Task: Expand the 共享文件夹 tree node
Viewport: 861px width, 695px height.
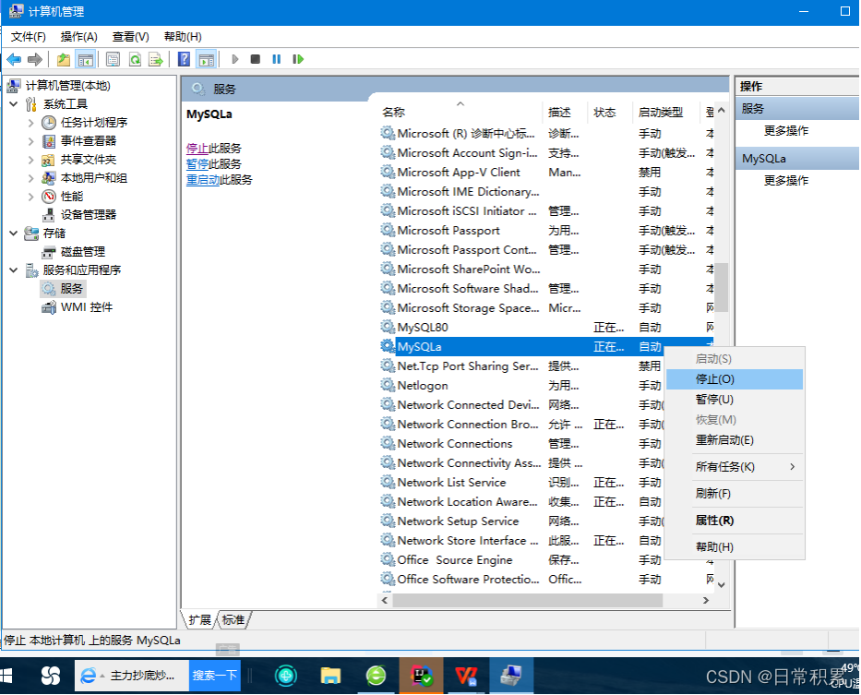Action: (x=31, y=160)
